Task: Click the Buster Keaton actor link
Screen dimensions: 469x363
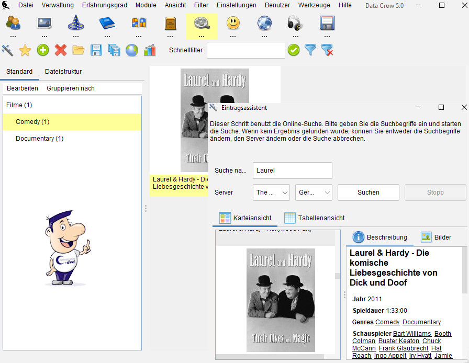Action: (399, 341)
